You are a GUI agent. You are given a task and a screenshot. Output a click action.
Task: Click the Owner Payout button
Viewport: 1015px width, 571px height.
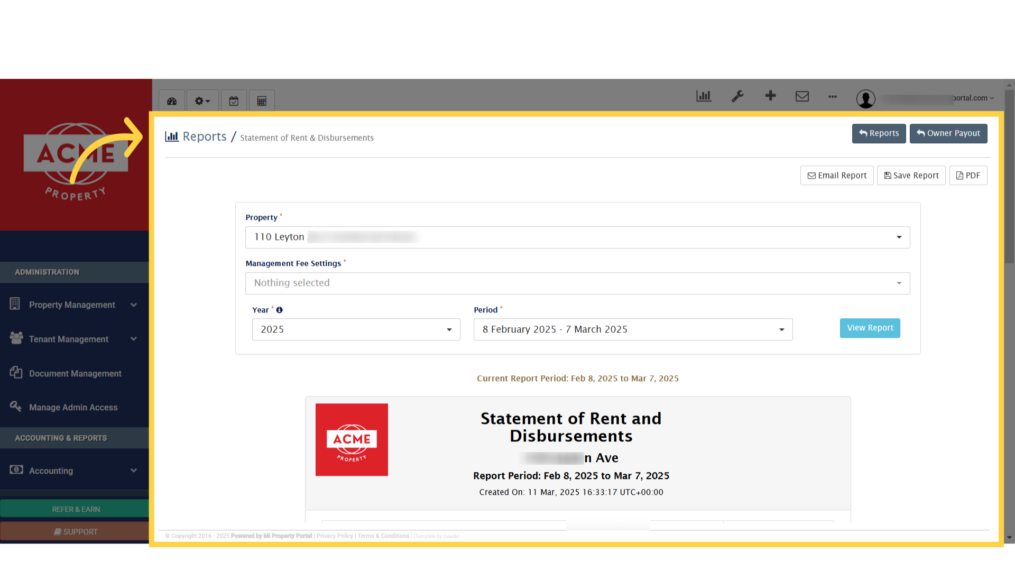(x=948, y=133)
